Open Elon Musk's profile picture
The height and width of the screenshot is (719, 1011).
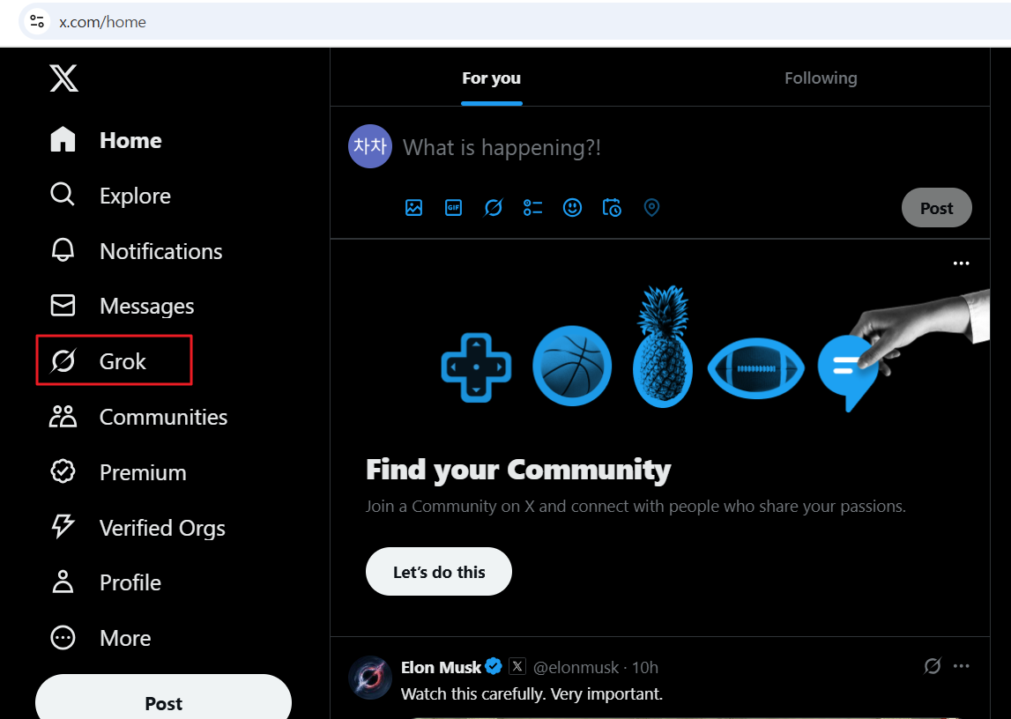click(370, 678)
